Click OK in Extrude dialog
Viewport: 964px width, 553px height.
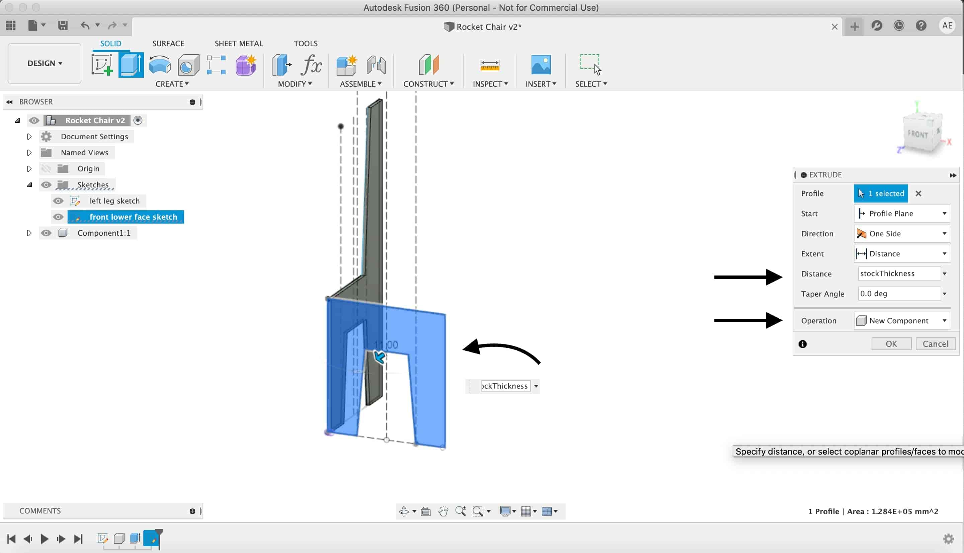891,344
